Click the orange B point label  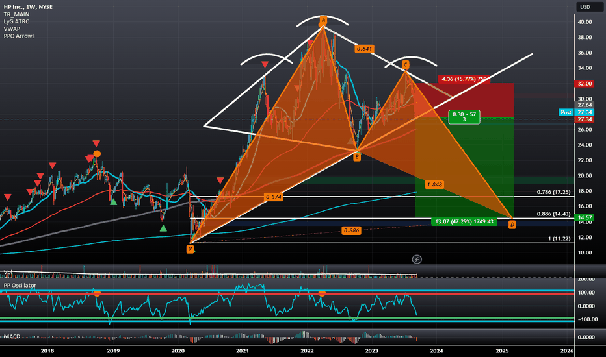(x=357, y=157)
